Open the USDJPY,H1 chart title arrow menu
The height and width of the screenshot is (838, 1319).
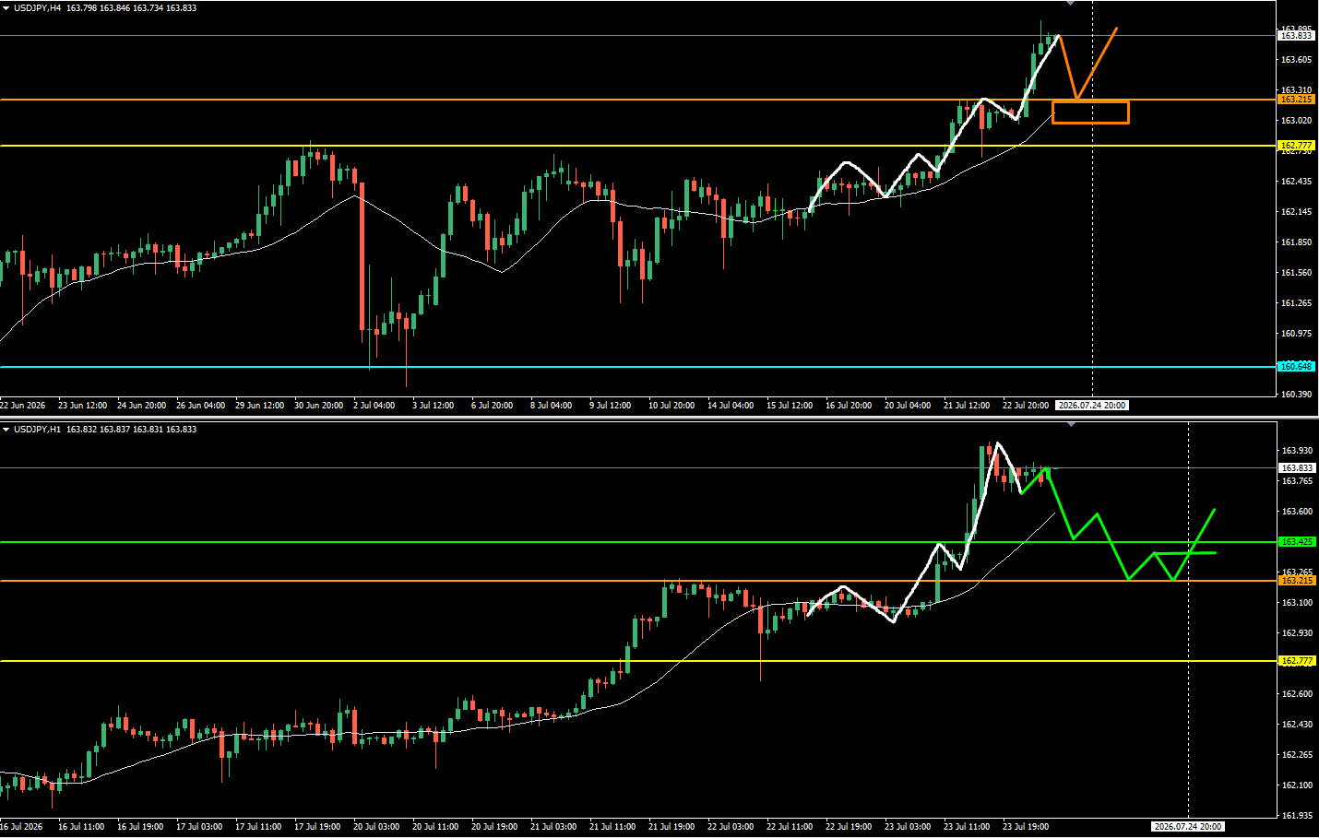[x=6, y=430]
